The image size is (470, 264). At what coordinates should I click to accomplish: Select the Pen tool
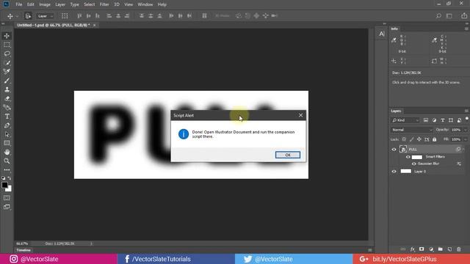tap(7, 125)
